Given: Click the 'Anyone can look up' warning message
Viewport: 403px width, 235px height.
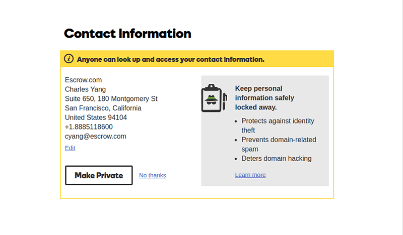Looking at the screenshot, I should point(170,59).
